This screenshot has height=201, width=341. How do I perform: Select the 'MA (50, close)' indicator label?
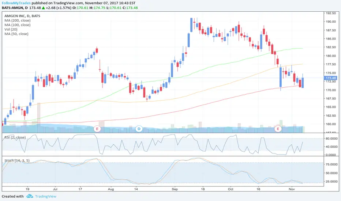point(16,34)
